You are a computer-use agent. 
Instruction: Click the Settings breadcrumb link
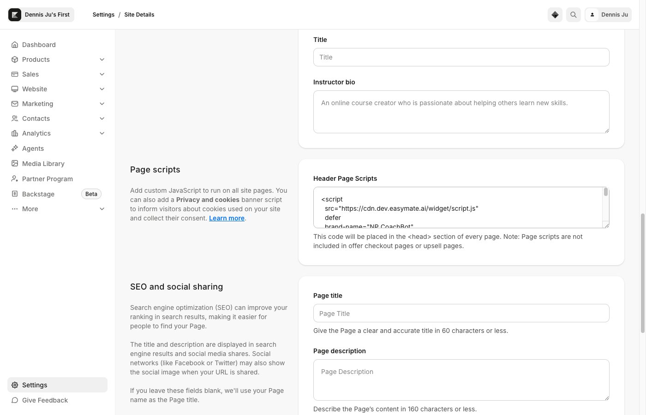pos(103,15)
